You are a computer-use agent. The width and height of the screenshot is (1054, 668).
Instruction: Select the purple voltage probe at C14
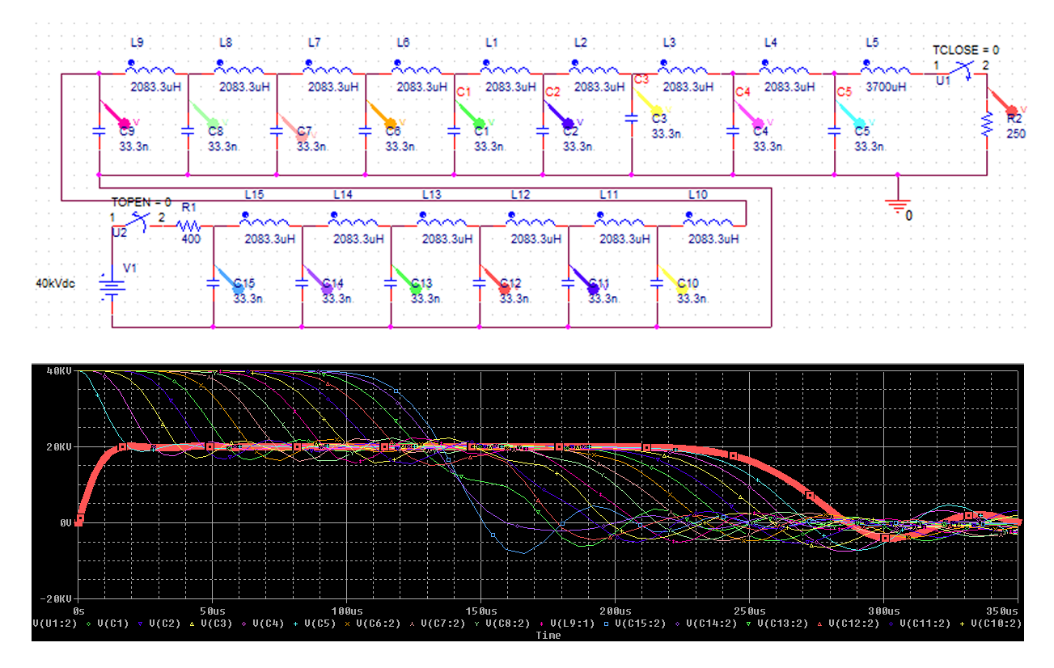pos(317,278)
